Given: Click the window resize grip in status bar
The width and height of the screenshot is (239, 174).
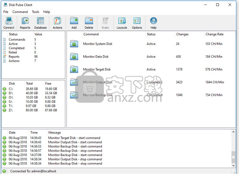Looking at the screenshot, I should 234,172.
